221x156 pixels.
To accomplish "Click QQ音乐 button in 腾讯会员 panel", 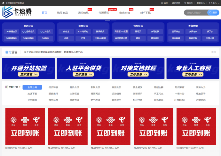I will [45, 38].
